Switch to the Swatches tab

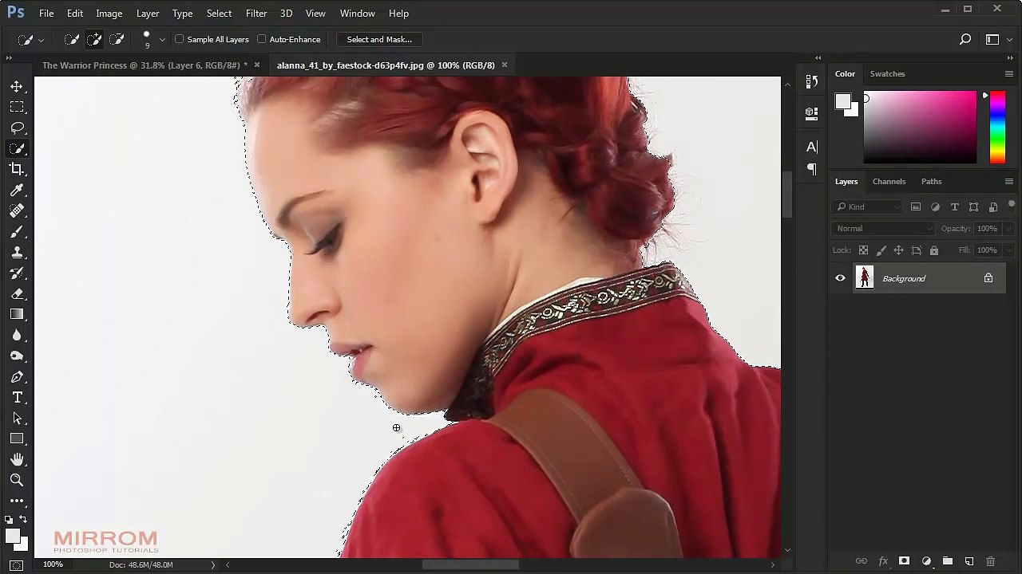coord(887,74)
